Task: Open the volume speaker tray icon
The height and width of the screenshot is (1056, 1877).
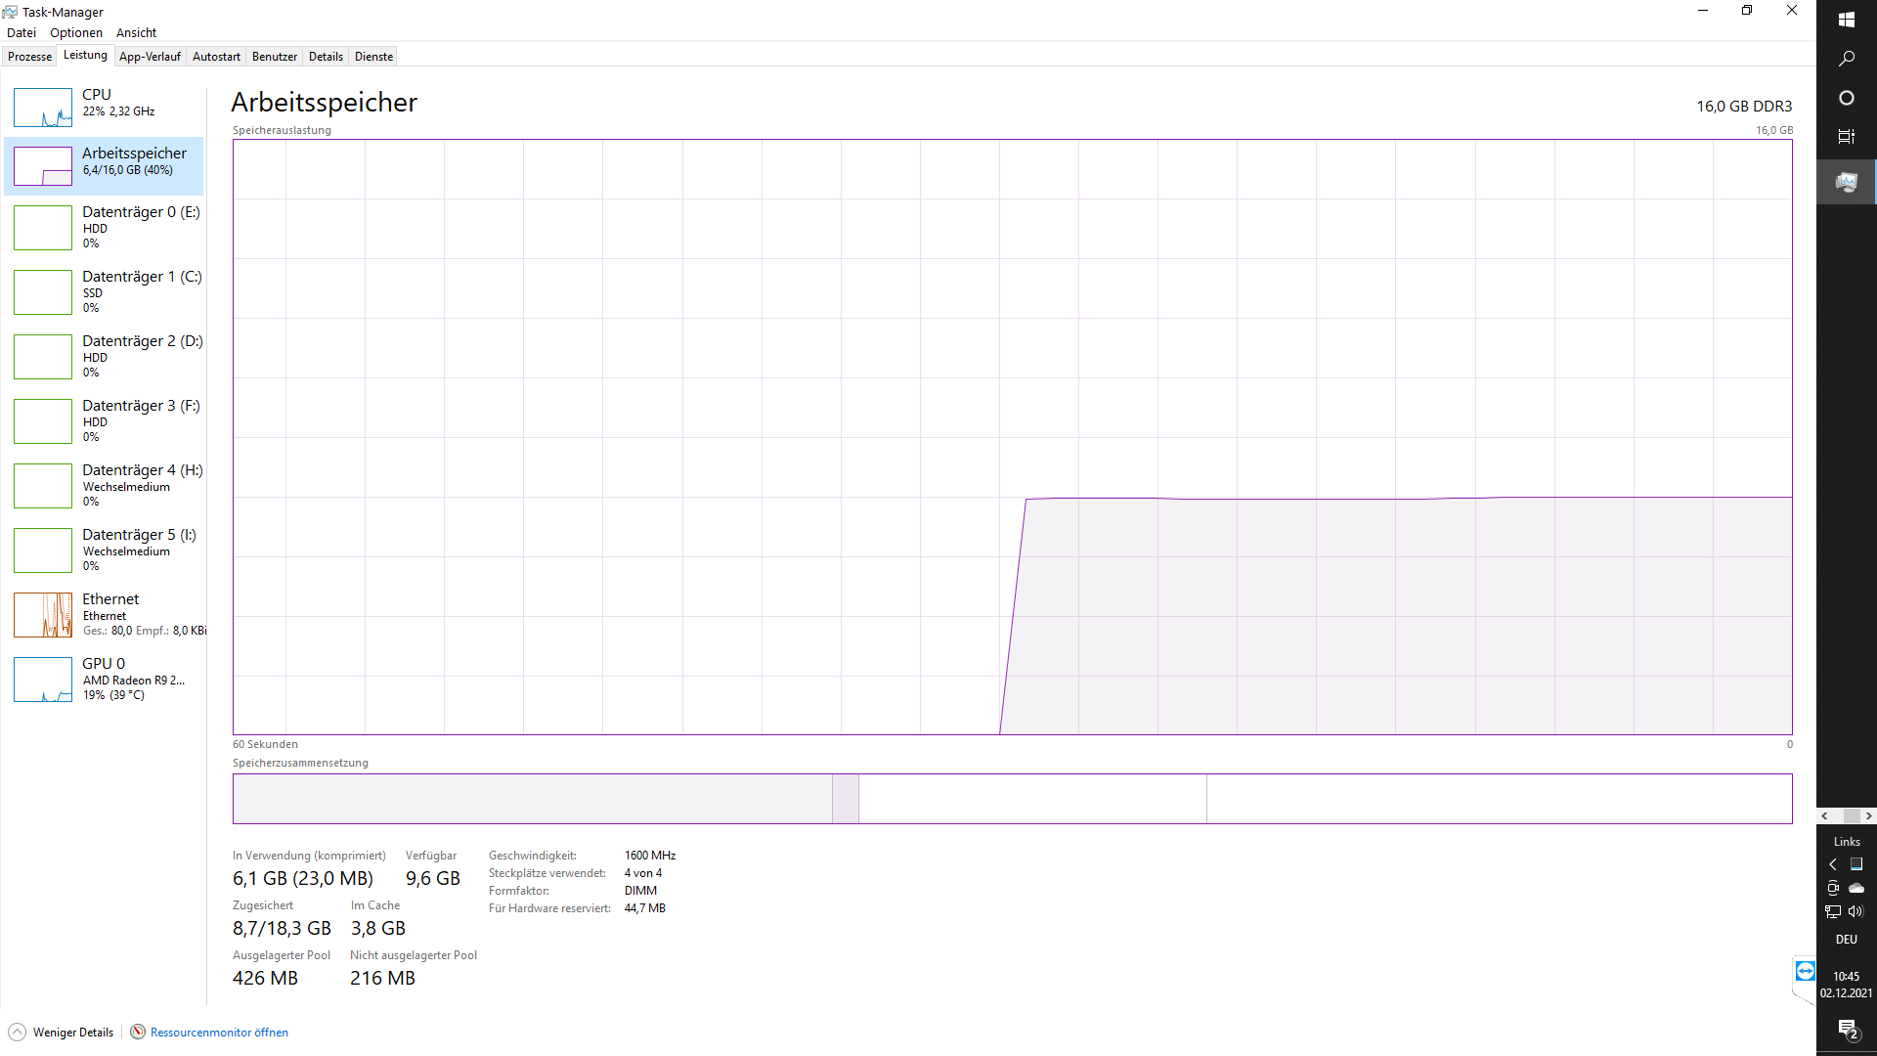Action: coord(1855,911)
